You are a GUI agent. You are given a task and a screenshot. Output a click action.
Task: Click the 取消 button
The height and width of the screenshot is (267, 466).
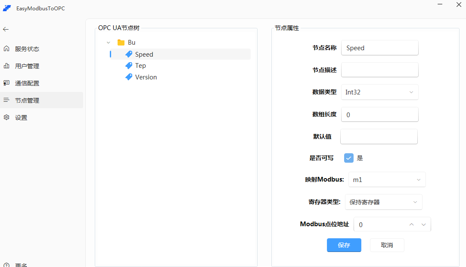tap(387, 245)
